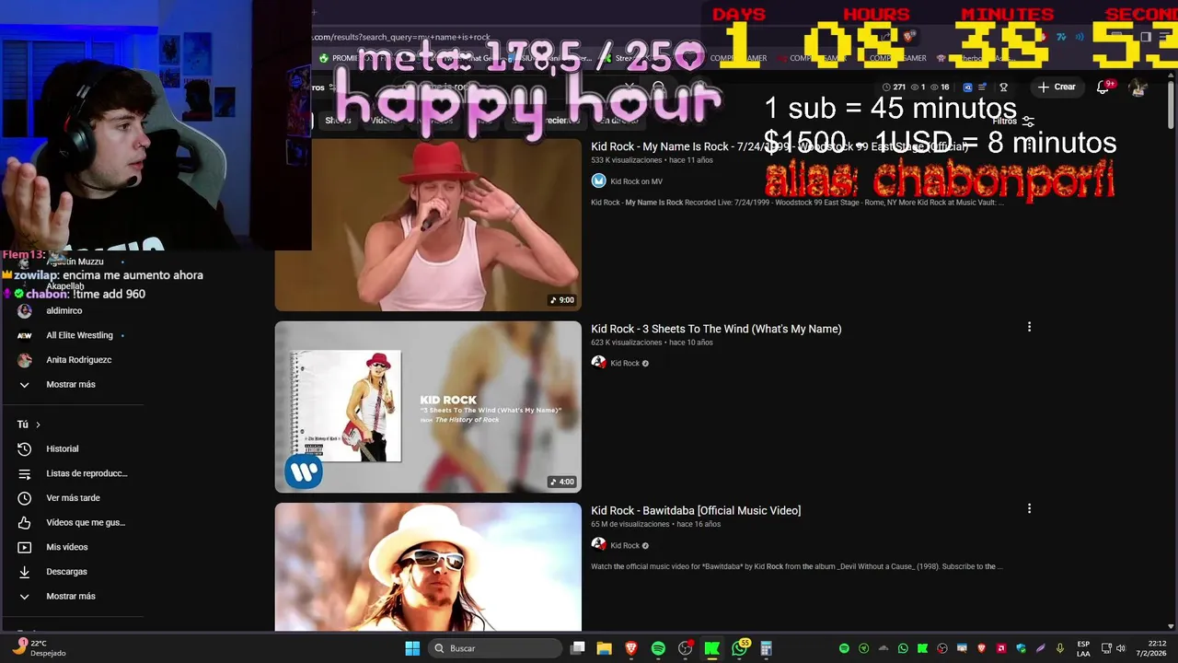Play the My Name Is Rock thumbnail
1178x663 pixels.
point(428,225)
